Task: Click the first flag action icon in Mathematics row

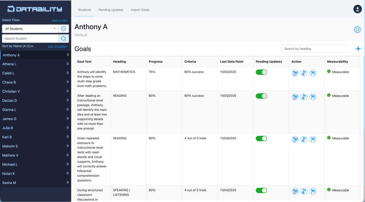Action: (x=295, y=73)
